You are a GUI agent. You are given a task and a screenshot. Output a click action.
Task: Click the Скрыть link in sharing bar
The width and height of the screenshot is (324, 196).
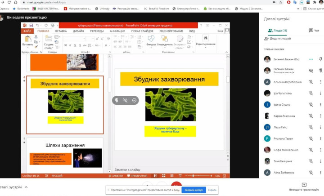click(212, 190)
